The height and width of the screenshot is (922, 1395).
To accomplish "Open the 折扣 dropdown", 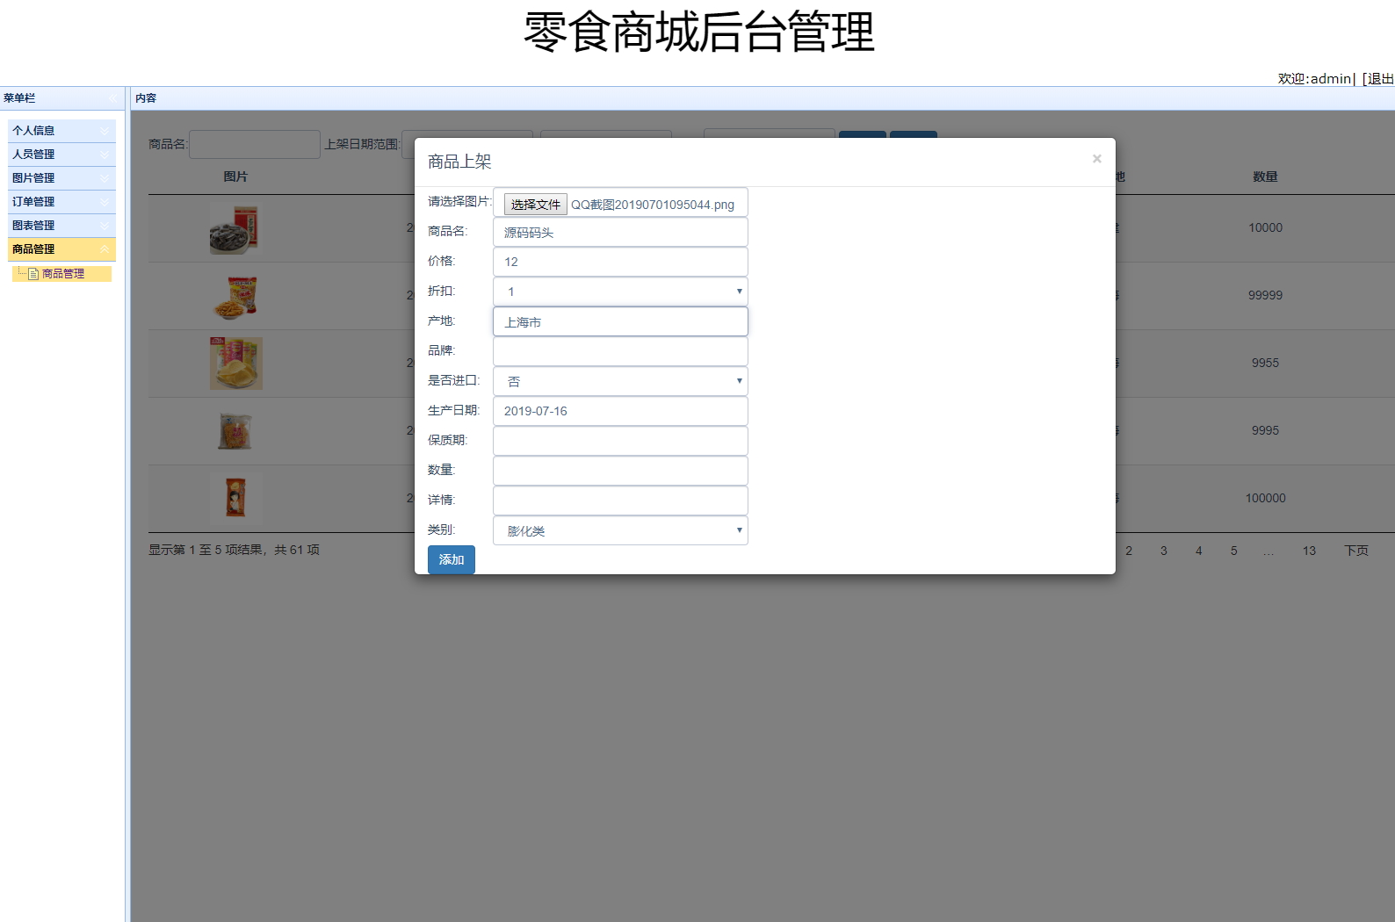I will (620, 292).
